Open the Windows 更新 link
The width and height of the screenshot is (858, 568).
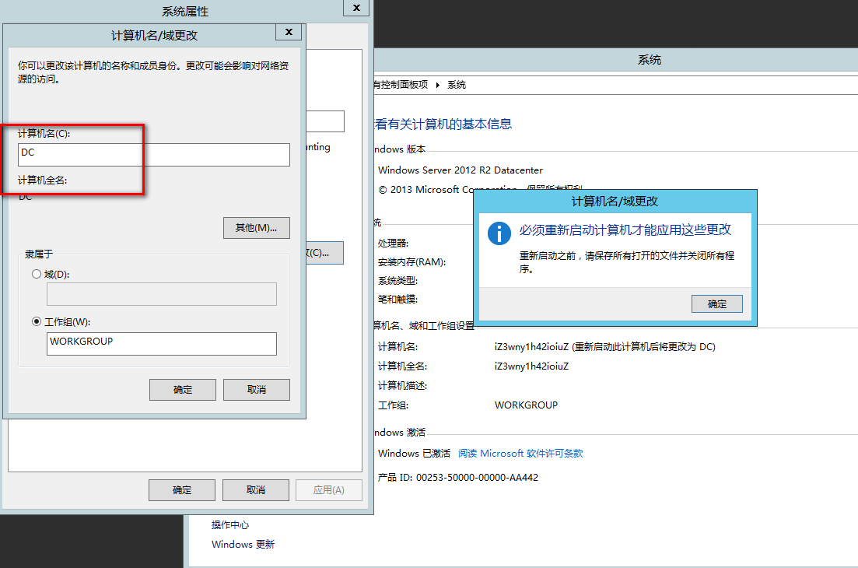click(x=243, y=545)
